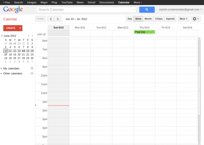Click the Sat 6/16 column header
Image resolution: width=204 pixels, height=145 pixels.
click(x=187, y=28)
